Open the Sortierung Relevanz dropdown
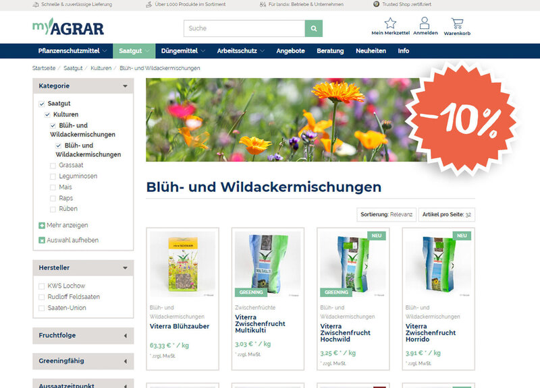Screen dimensions: 540x388 tap(386, 214)
